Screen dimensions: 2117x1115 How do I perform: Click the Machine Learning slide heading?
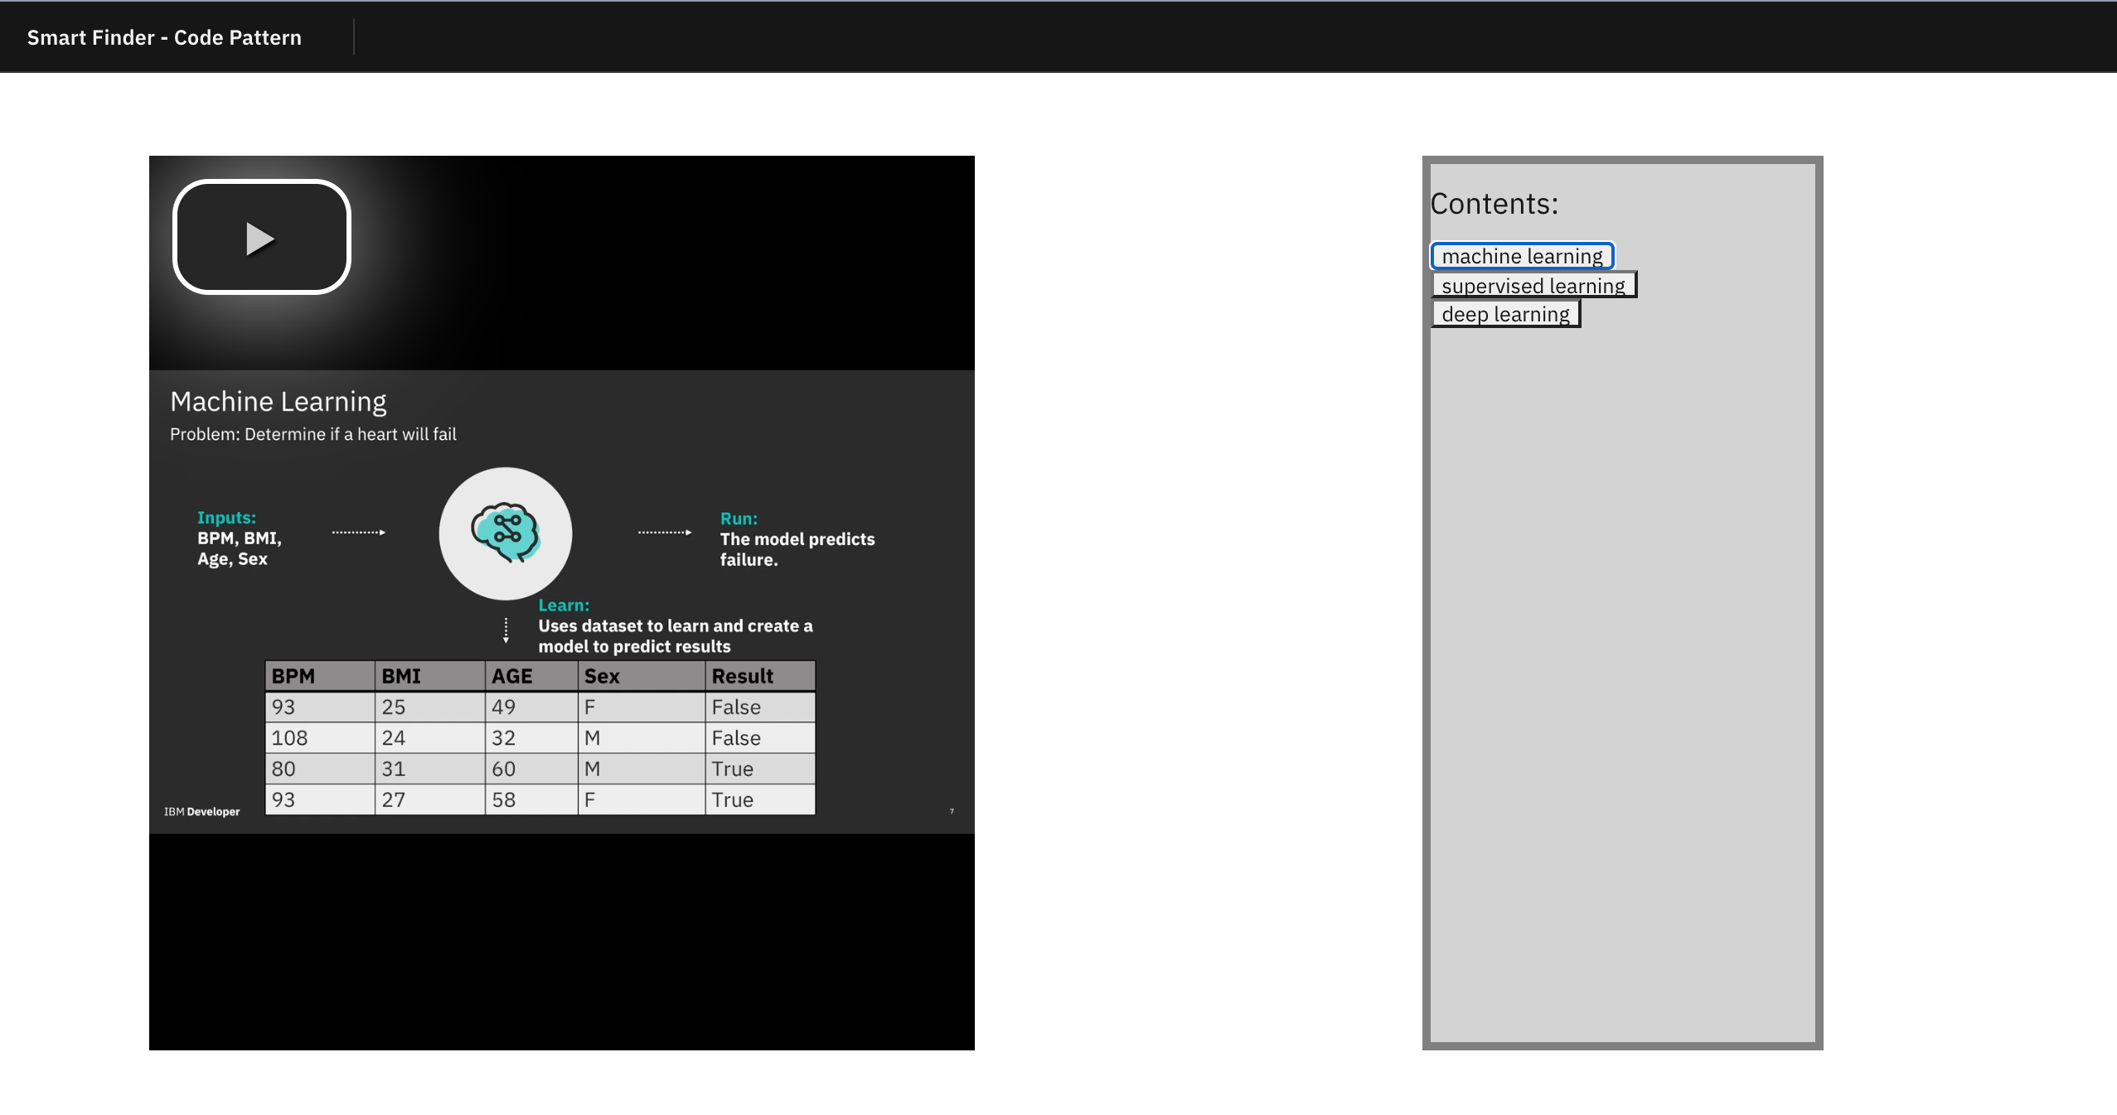point(278,401)
